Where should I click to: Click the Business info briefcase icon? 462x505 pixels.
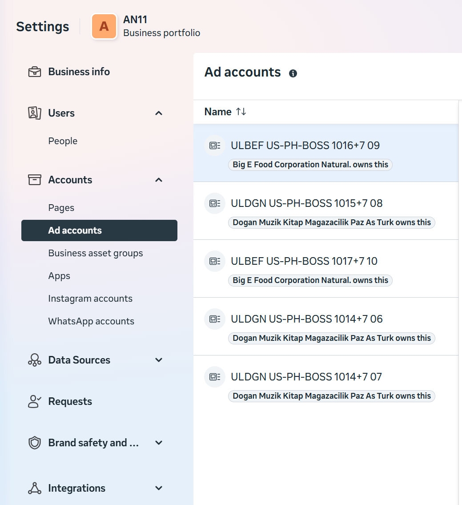(35, 72)
